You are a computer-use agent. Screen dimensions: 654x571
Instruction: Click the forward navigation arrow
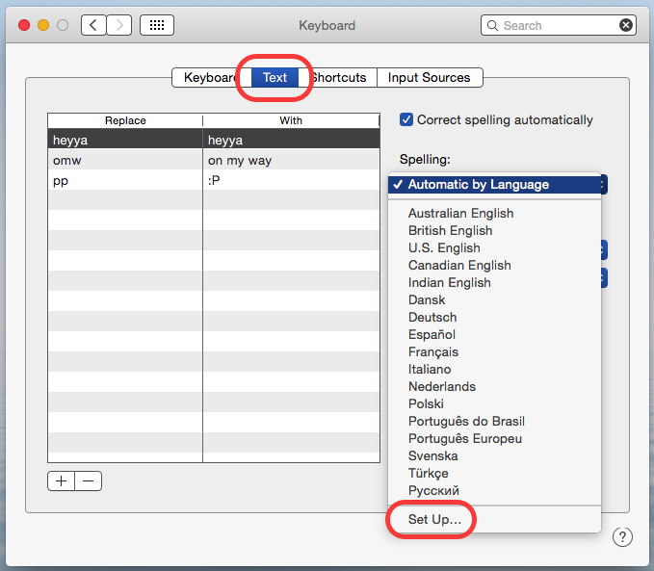[119, 25]
